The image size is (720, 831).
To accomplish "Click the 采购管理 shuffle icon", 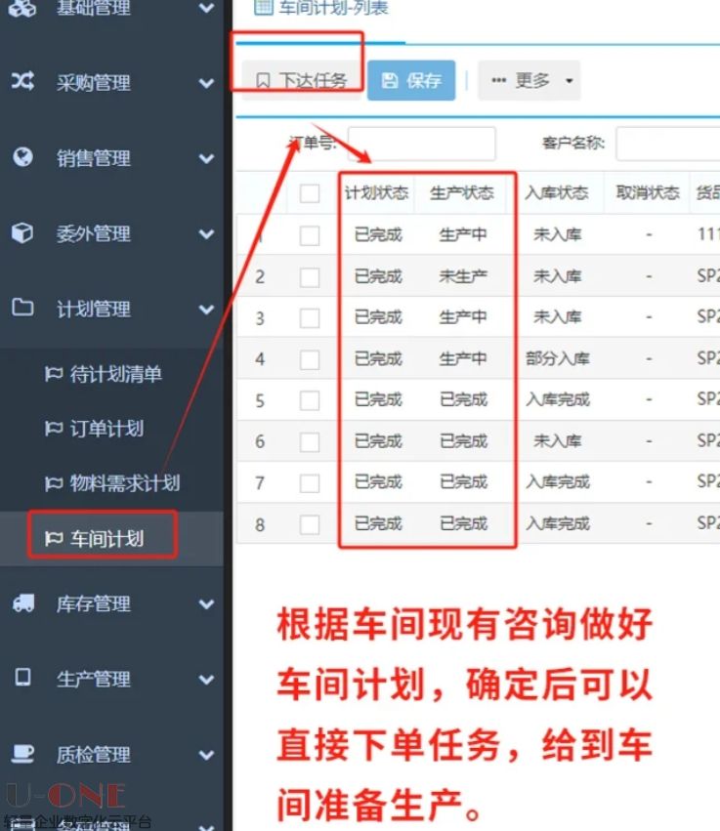I will [x=22, y=81].
